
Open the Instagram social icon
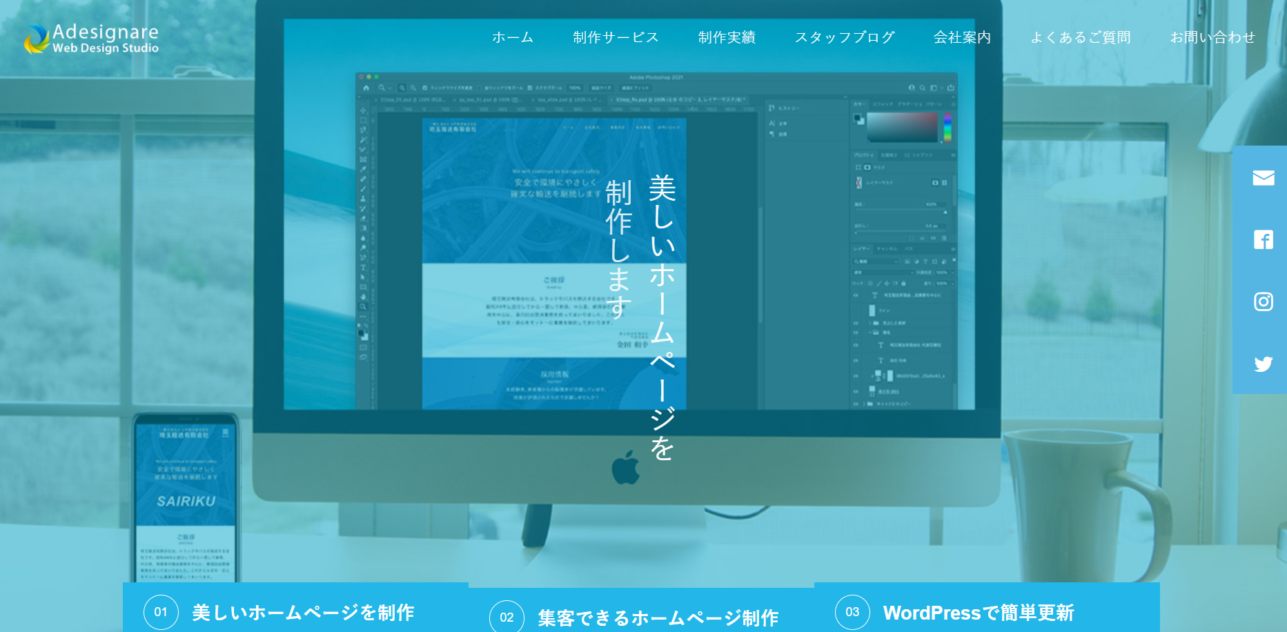point(1263,302)
